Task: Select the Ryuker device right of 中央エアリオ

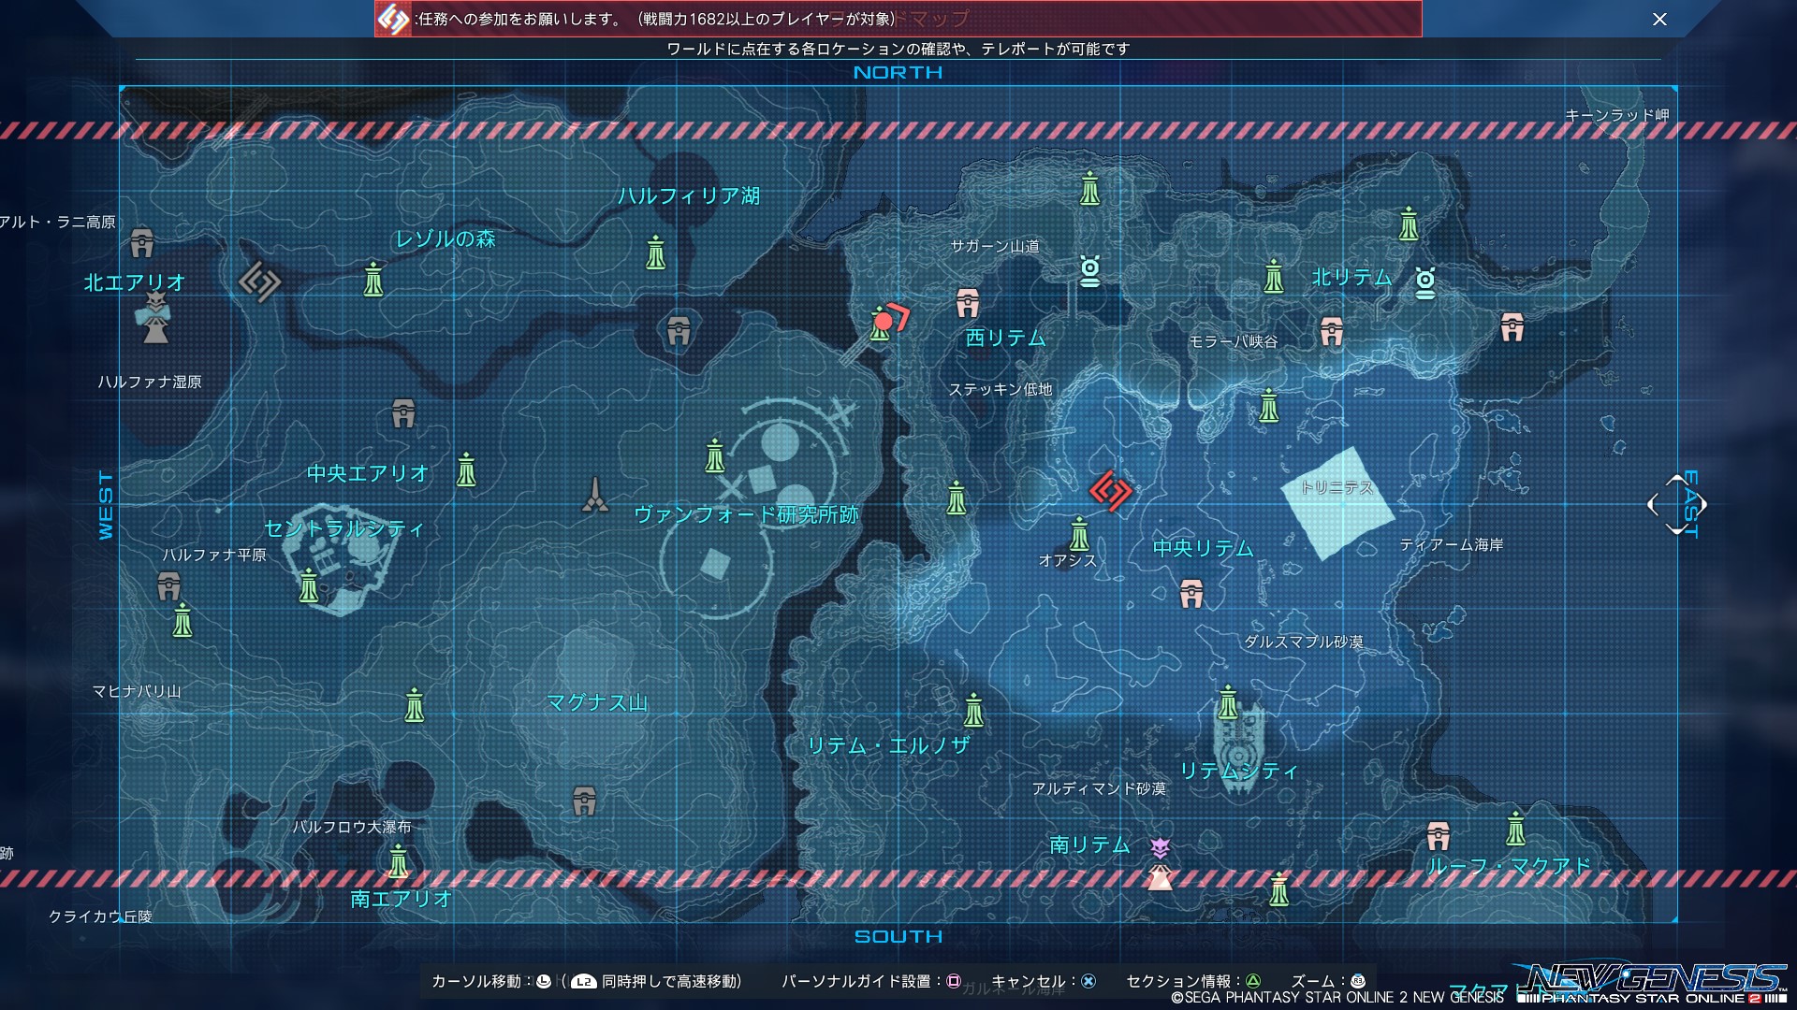Action: [466, 469]
